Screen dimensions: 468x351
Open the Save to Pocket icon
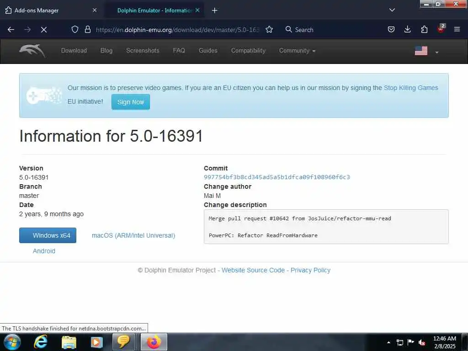click(x=391, y=29)
